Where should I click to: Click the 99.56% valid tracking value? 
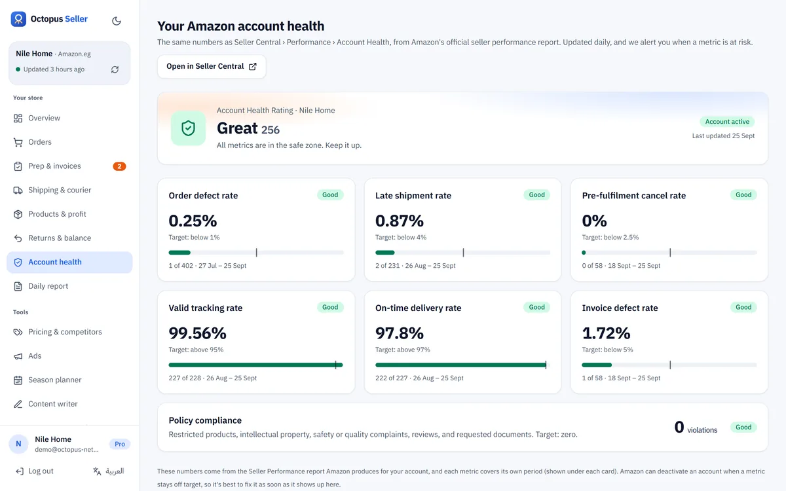[x=198, y=333]
